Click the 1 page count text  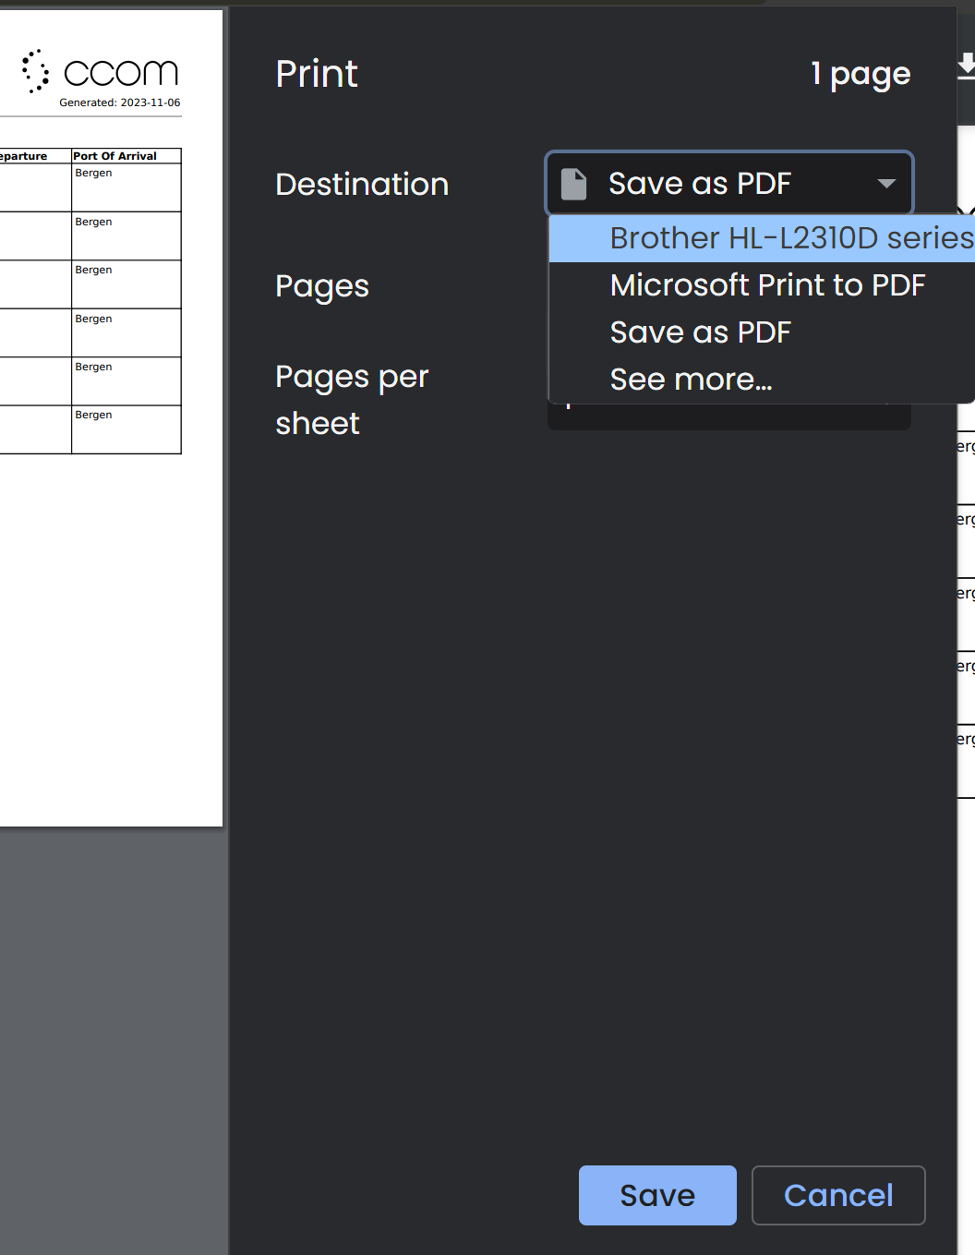(861, 74)
